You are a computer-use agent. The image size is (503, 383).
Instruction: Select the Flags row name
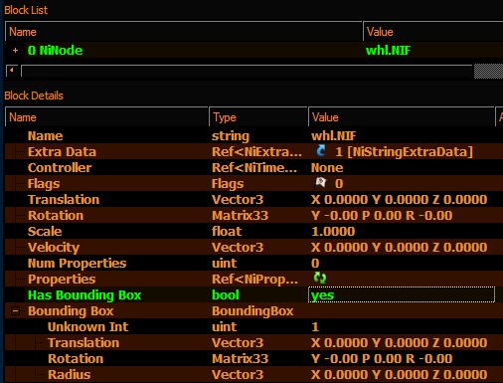pyautogui.click(x=44, y=184)
